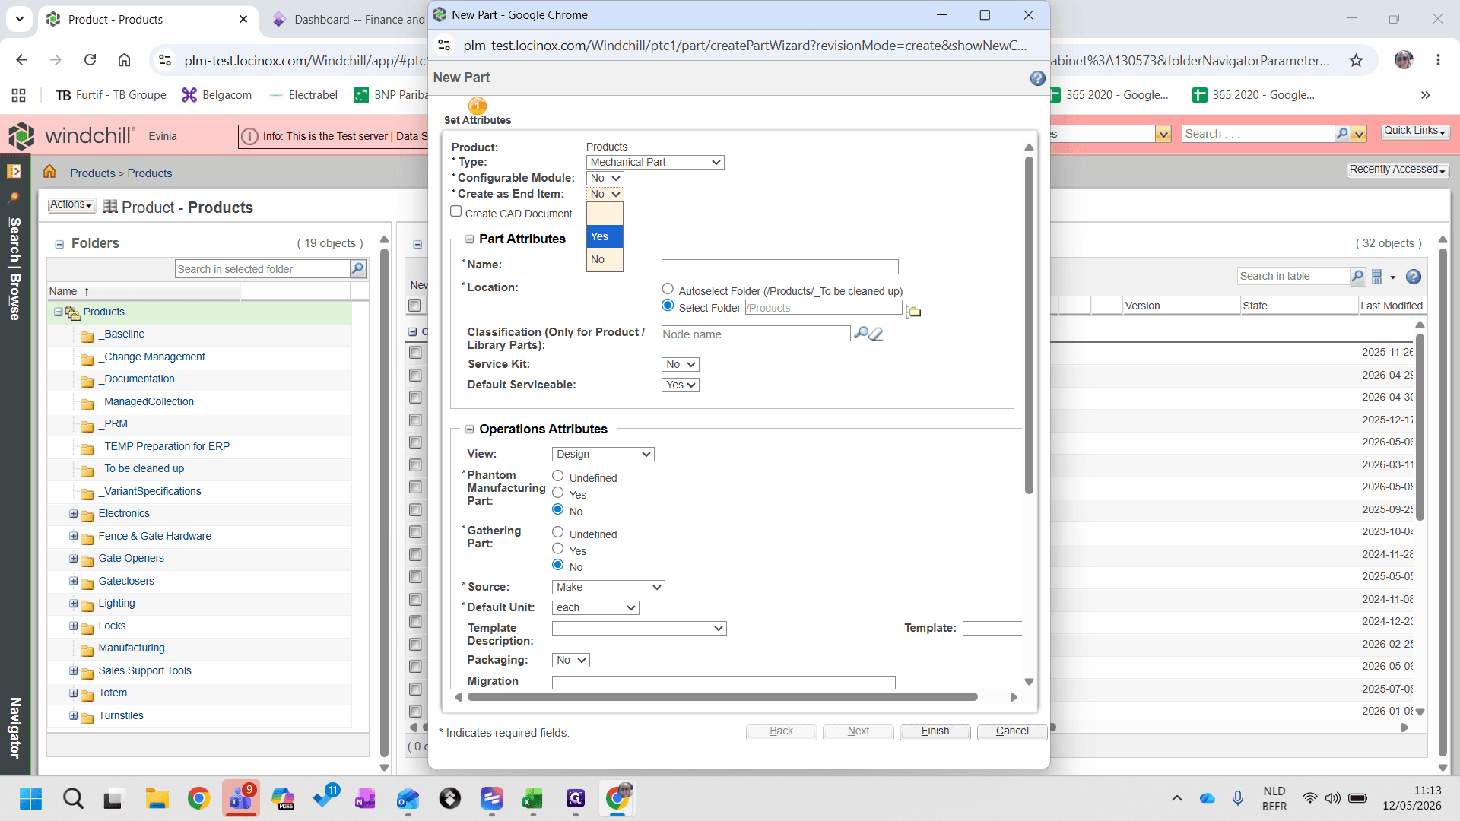Open the Actions menu button
The height and width of the screenshot is (821, 1460).
(71, 204)
